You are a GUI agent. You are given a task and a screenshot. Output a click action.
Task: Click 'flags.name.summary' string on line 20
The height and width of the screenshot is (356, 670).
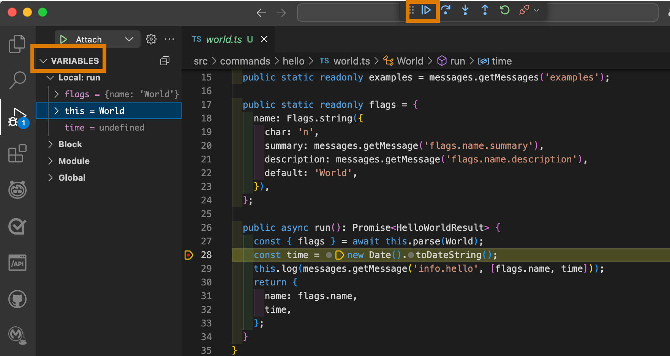(479, 146)
